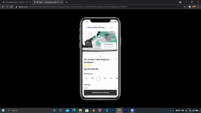Close the first Figma browser tab
Screen dimensions: 201x113
coord(30,2)
